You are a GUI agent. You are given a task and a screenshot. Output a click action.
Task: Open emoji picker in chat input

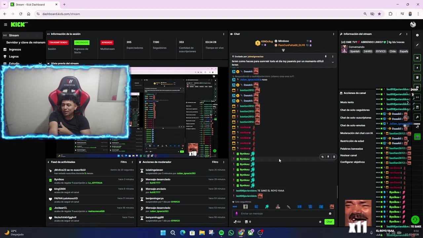click(330, 214)
